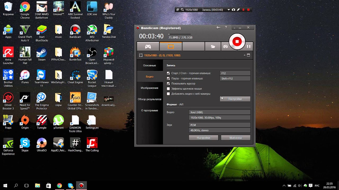Open the Видео tab

(150, 77)
